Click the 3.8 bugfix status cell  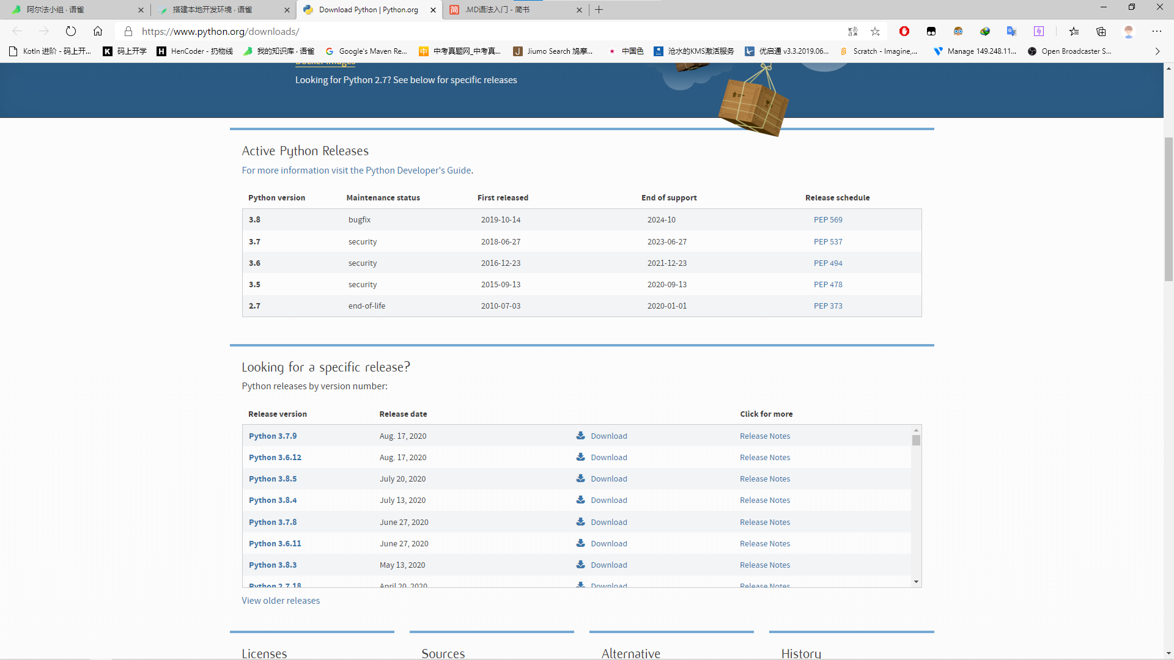coord(360,220)
